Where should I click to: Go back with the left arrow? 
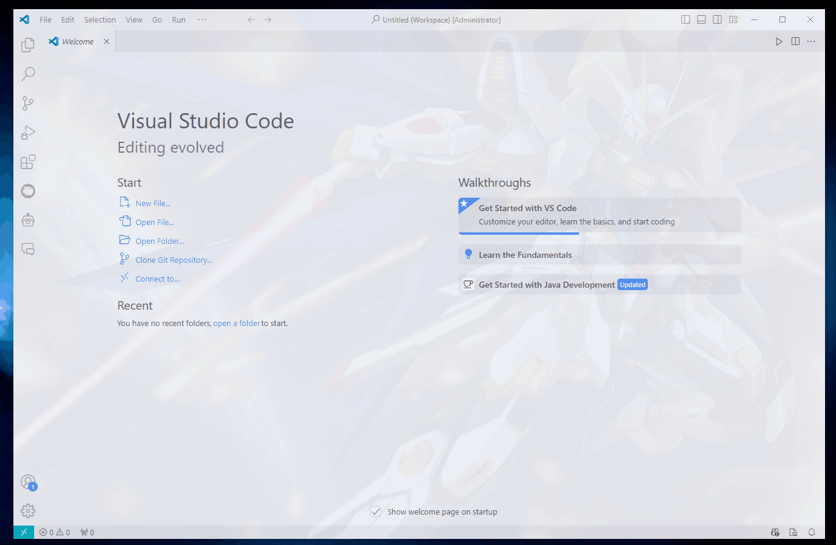point(251,19)
